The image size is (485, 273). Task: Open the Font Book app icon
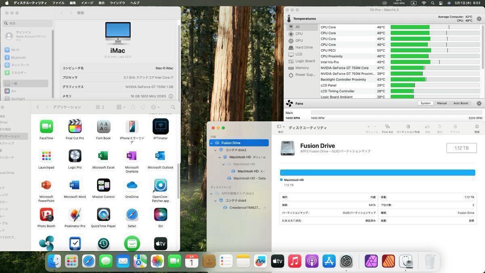[x=103, y=127]
